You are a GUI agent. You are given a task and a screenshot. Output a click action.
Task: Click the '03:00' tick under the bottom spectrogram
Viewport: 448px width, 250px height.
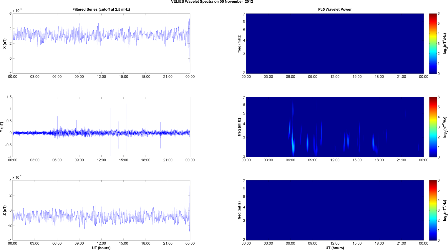pyautogui.click(x=268, y=243)
